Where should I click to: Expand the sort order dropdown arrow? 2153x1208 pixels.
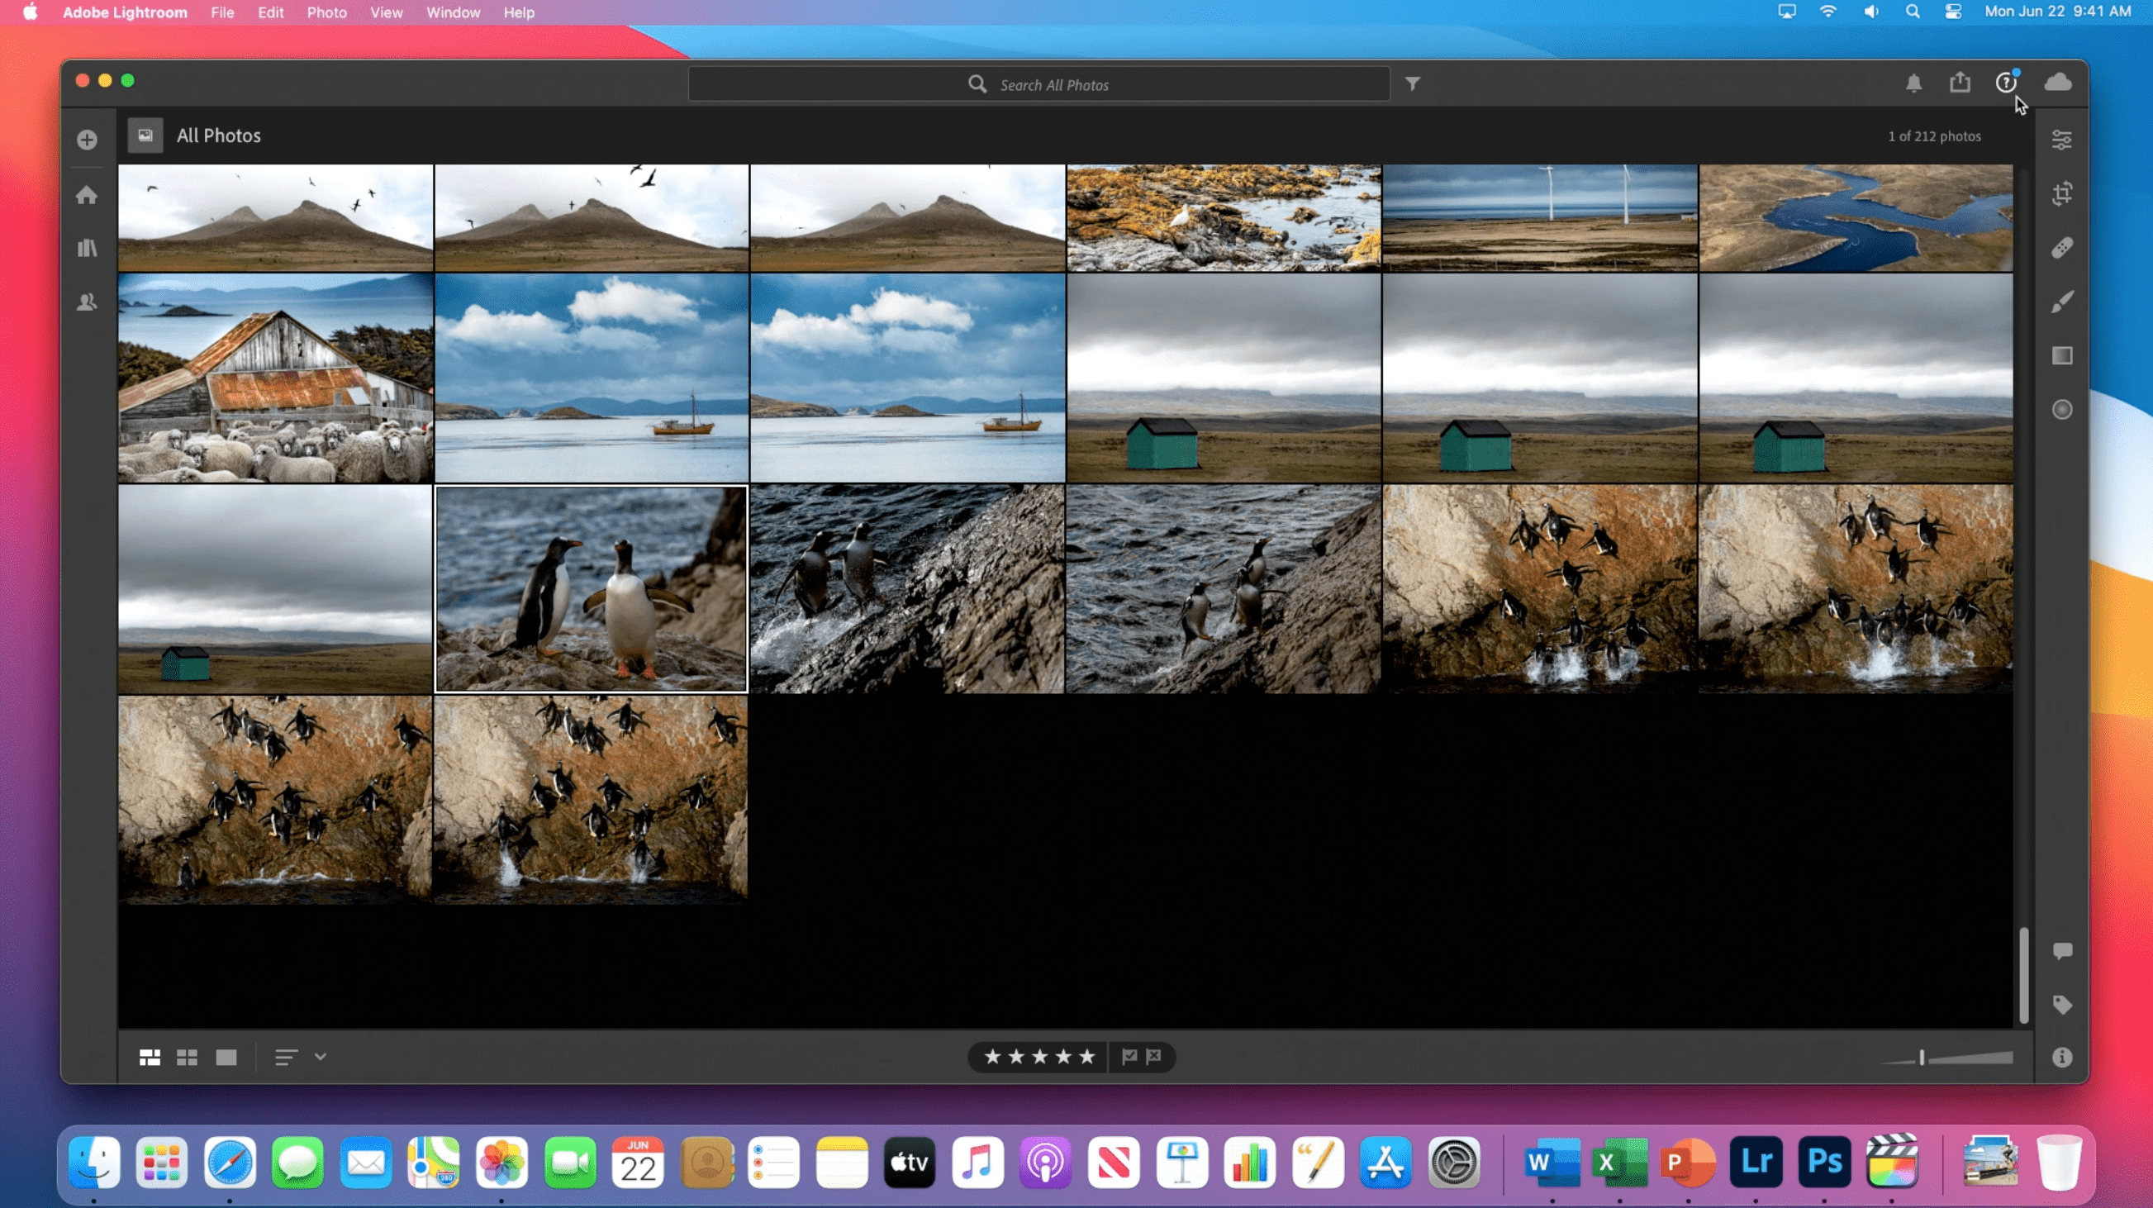click(320, 1057)
